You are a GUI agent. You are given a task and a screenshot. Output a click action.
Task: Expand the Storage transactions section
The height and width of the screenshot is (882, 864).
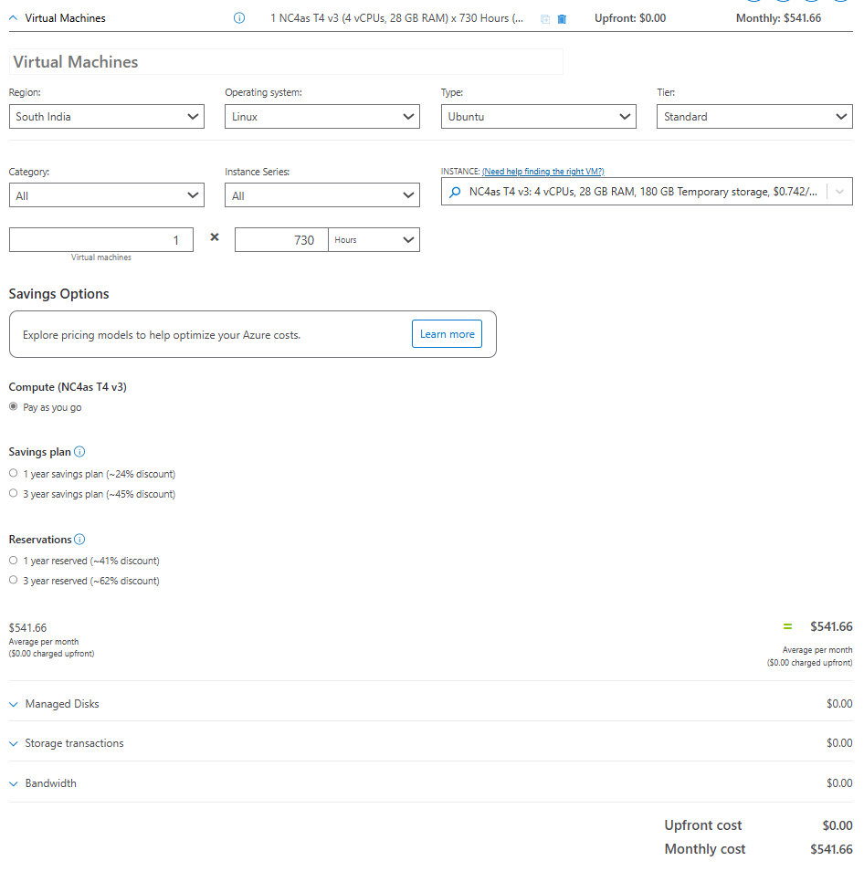click(x=14, y=743)
